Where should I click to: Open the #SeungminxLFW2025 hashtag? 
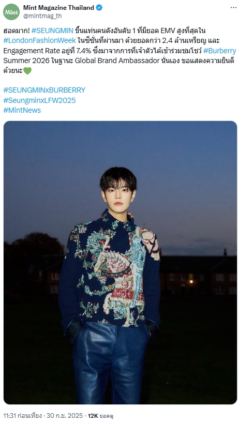pos(39,100)
